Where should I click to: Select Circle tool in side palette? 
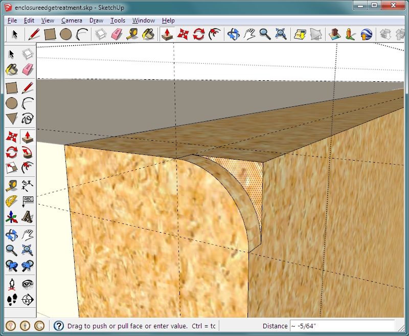coord(11,103)
